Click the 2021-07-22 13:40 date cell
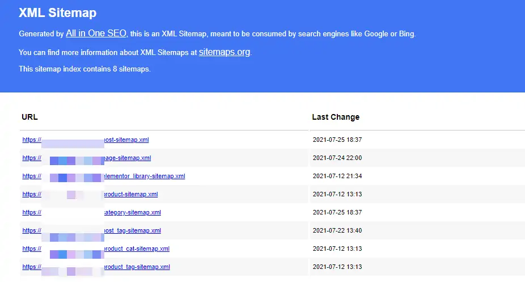Screen dimensions: 525x282 click(337, 230)
